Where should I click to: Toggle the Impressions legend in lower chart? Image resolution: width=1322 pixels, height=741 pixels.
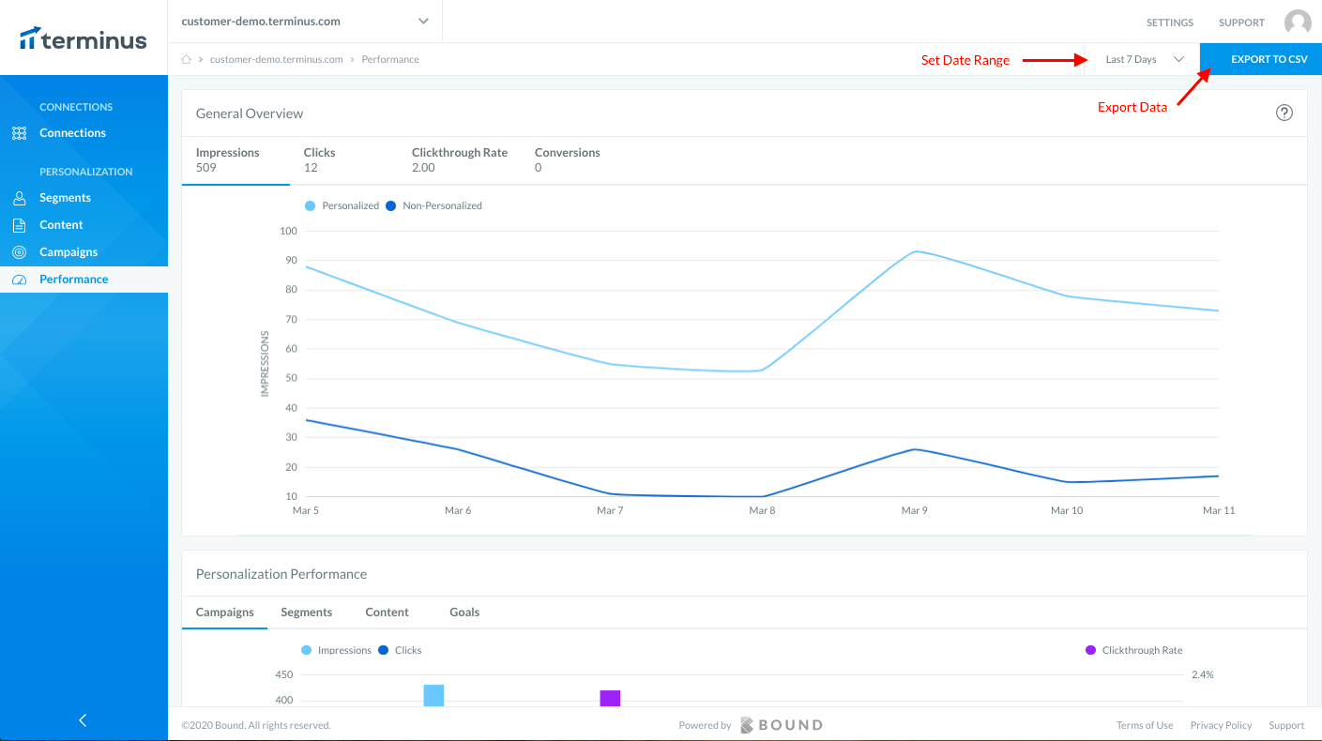pos(337,650)
